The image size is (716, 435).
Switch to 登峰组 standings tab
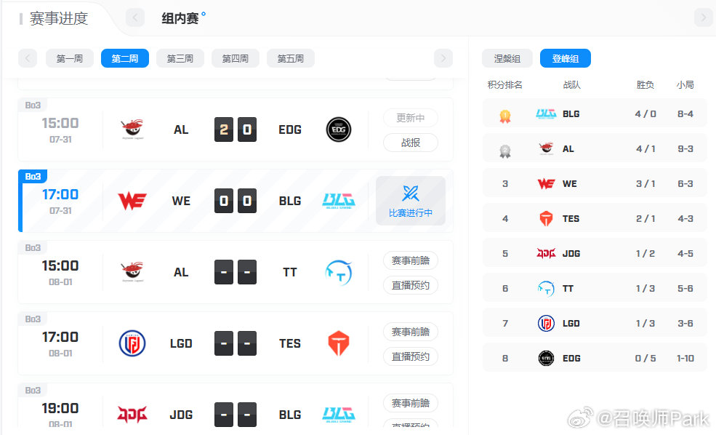pyautogui.click(x=566, y=58)
